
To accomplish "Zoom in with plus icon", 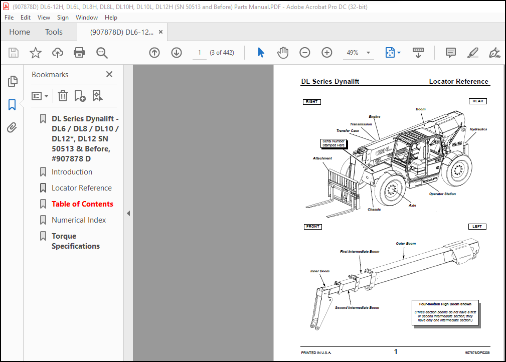I will [x=327, y=53].
